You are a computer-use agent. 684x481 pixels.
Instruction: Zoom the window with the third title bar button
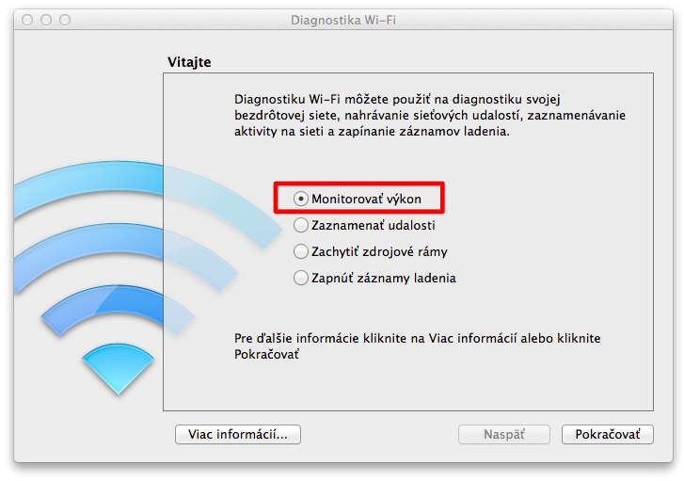65,20
